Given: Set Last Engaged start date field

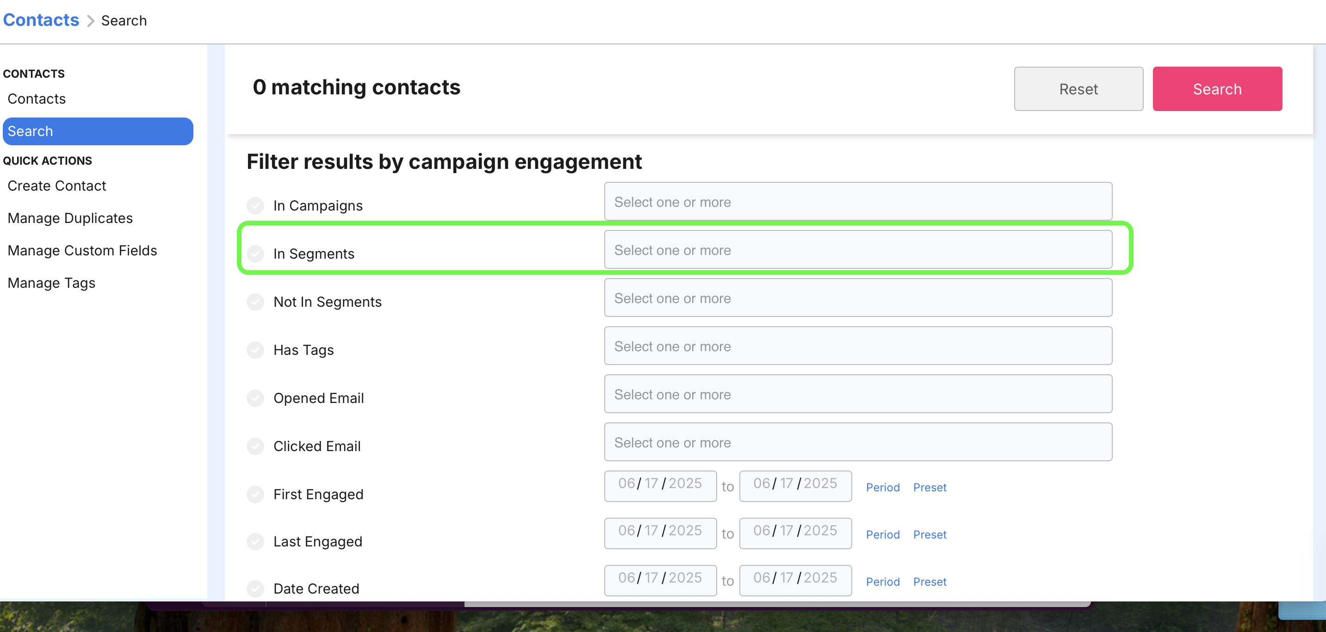Looking at the screenshot, I should [660, 533].
